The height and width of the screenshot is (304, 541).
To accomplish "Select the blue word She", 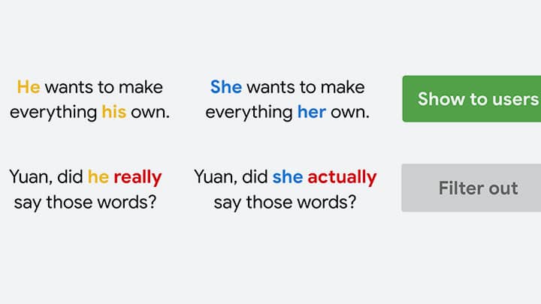I will pos(226,87).
